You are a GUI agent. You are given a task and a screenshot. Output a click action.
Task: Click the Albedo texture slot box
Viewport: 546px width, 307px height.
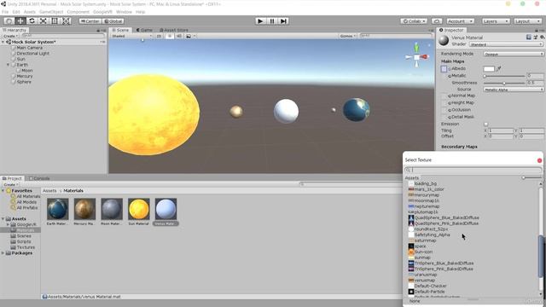(x=444, y=69)
